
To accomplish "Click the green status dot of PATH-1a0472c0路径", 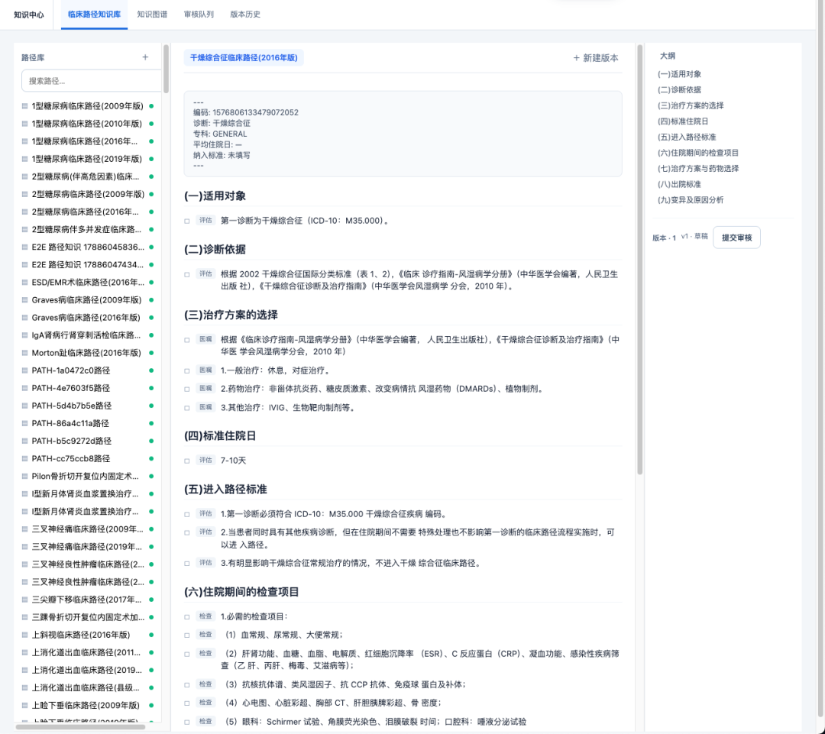I will coord(151,370).
